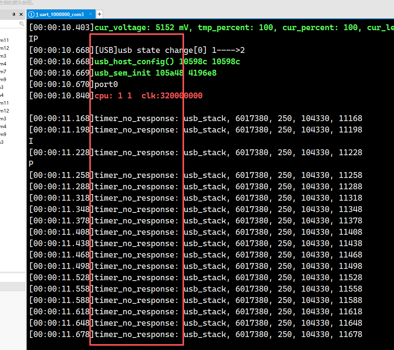Click the timestamp [00:00:11.288]
Screen dimensions: 394x350
pos(61,187)
